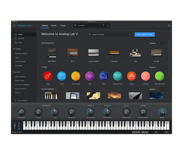Click the library vertical scrollbar
The width and height of the screenshot is (183, 155).
tap(169, 58)
